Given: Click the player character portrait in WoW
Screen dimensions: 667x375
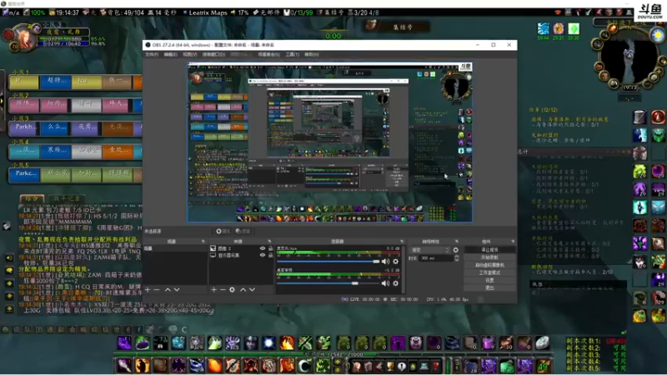Looking at the screenshot, I should pyautogui.click(x=24, y=38).
